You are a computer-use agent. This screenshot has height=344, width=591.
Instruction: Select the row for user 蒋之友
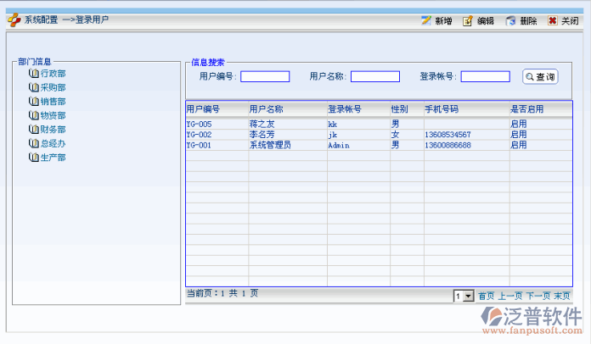point(262,124)
